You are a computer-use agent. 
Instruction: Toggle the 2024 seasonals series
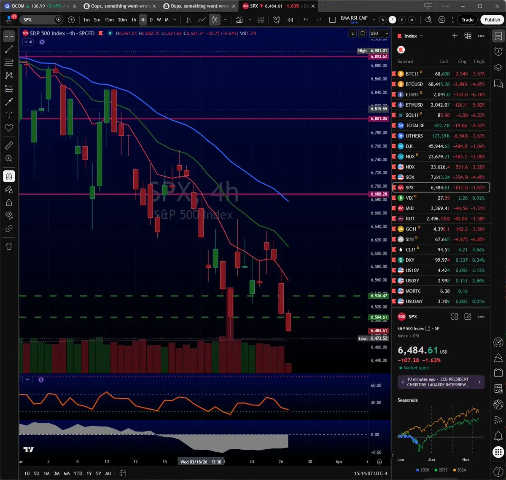click(460, 470)
